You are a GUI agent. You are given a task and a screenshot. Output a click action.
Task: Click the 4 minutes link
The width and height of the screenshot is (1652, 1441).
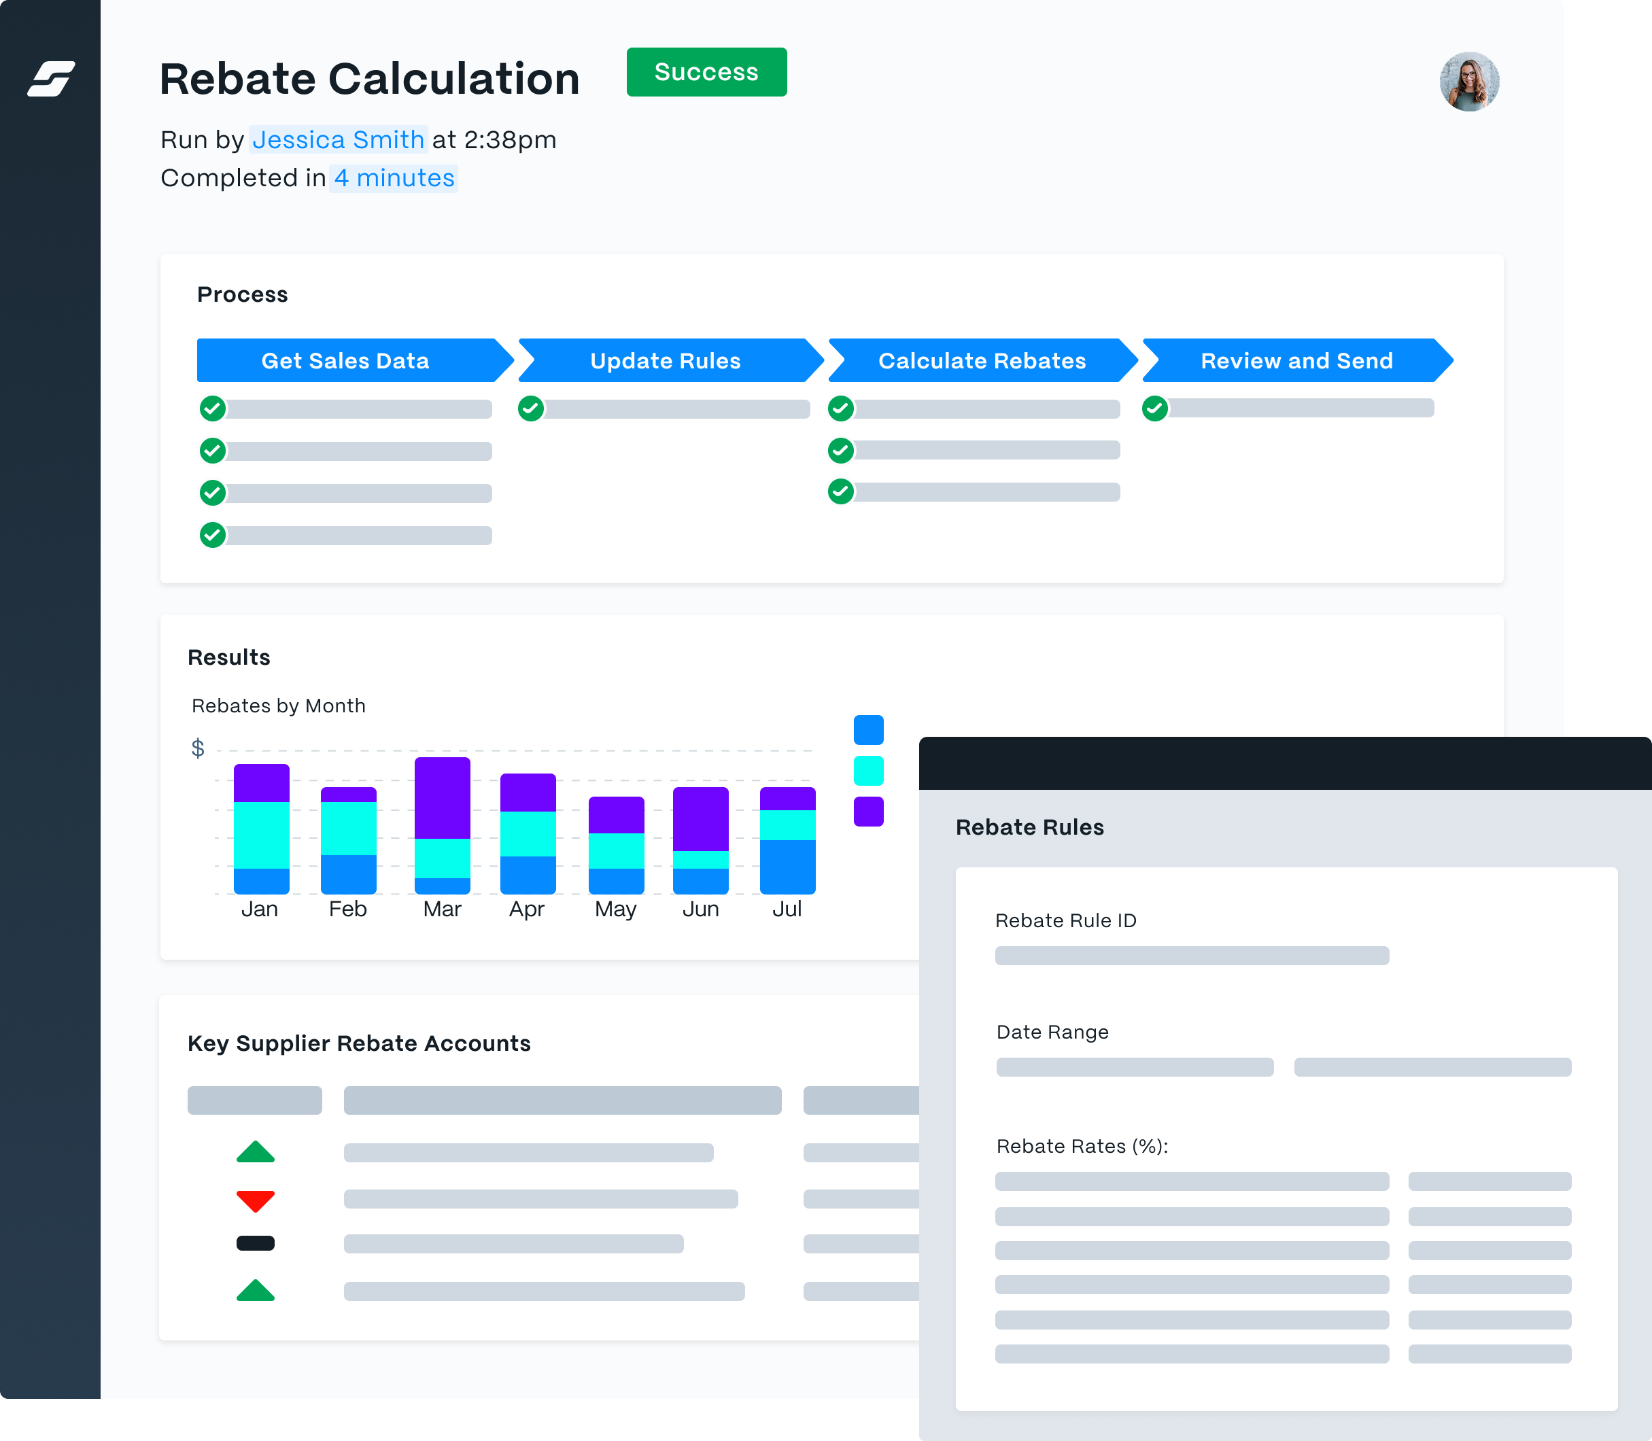coord(394,177)
